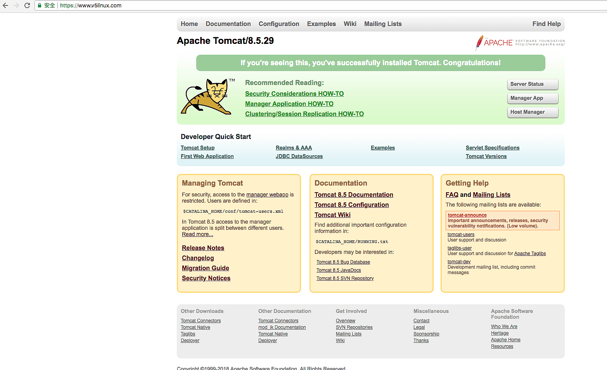Open the tomcat-announce mailing list link
This screenshot has width=607, height=370.
tap(467, 215)
